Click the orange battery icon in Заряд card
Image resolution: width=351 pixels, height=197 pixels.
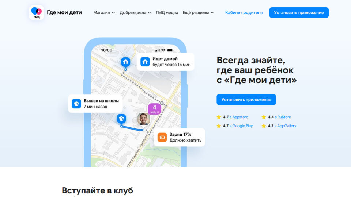click(162, 137)
